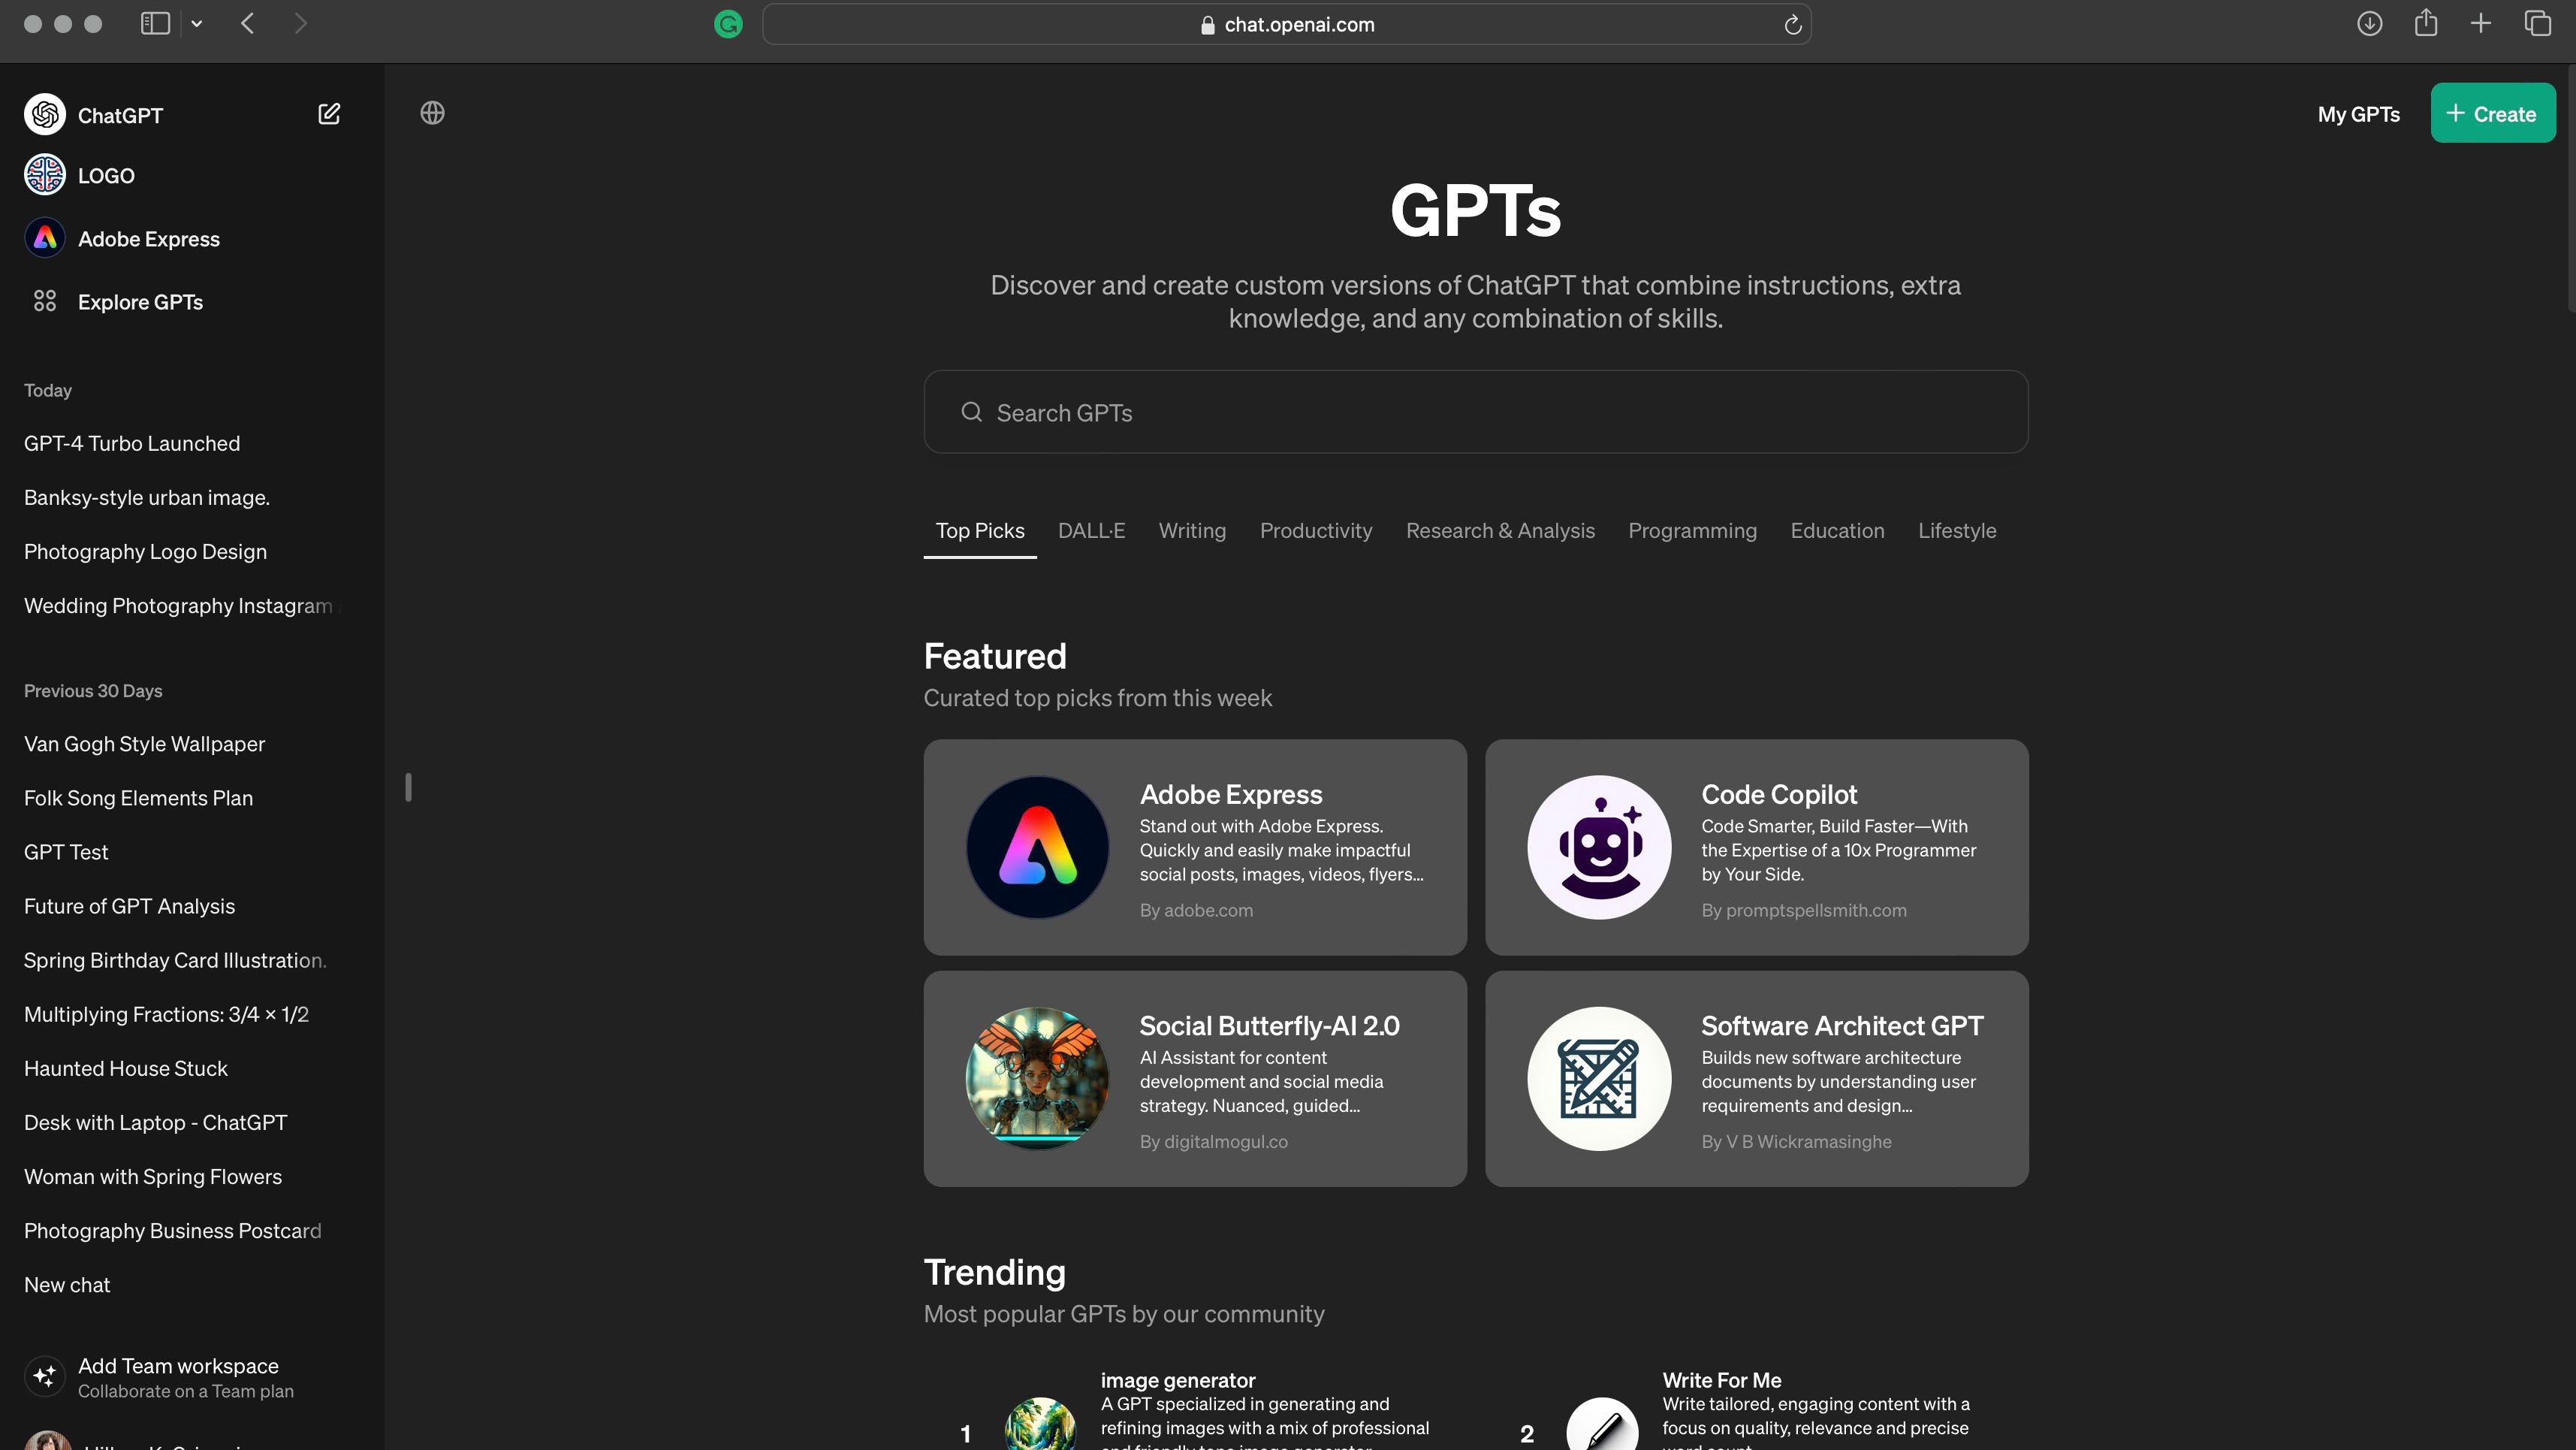This screenshot has height=1450, width=2576.
Task: Switch to the Lifestyle tab
Action: 1957,530
